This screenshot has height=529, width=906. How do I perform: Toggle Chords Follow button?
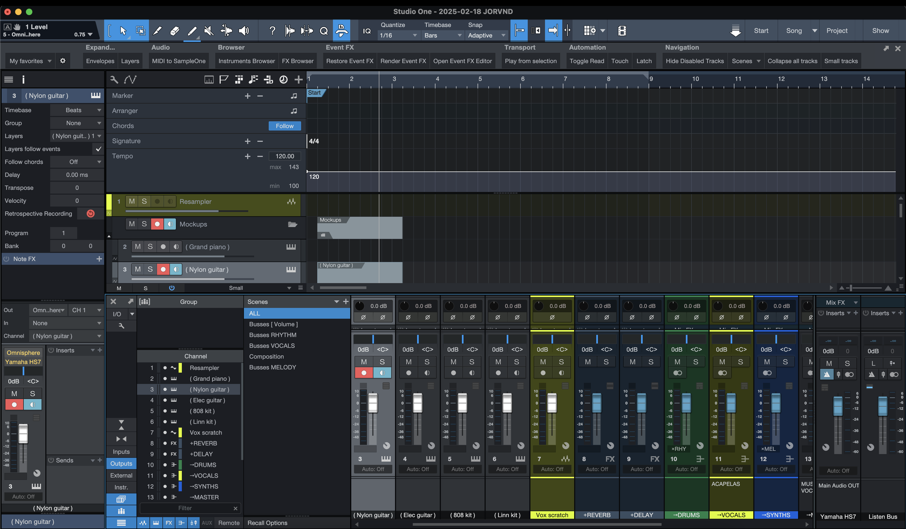click(x=284, y=126)
